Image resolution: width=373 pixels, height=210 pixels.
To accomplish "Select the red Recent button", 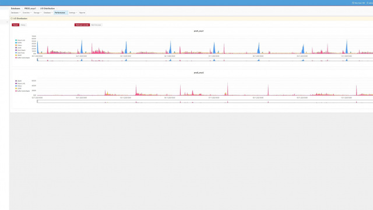I will pyautogui.click(x=16, y=24).
